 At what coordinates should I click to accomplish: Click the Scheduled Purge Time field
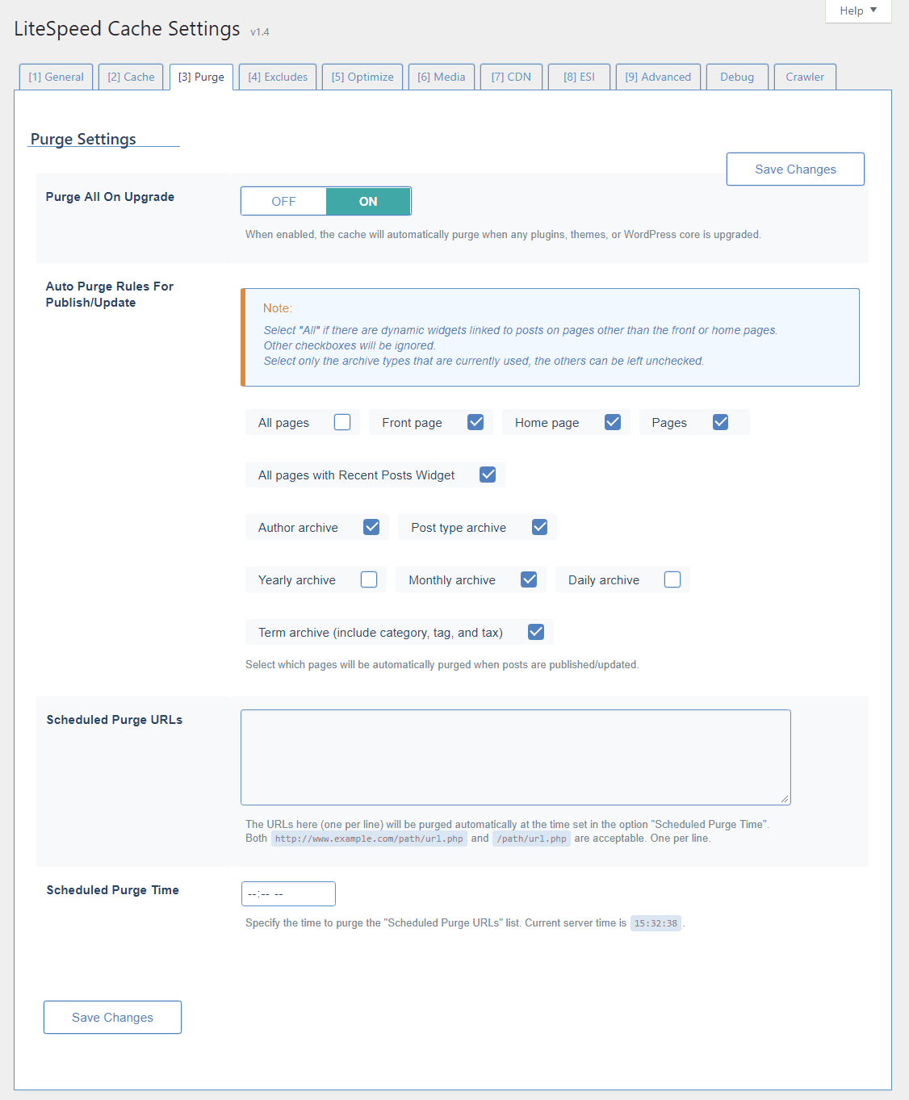coord(288,893)
